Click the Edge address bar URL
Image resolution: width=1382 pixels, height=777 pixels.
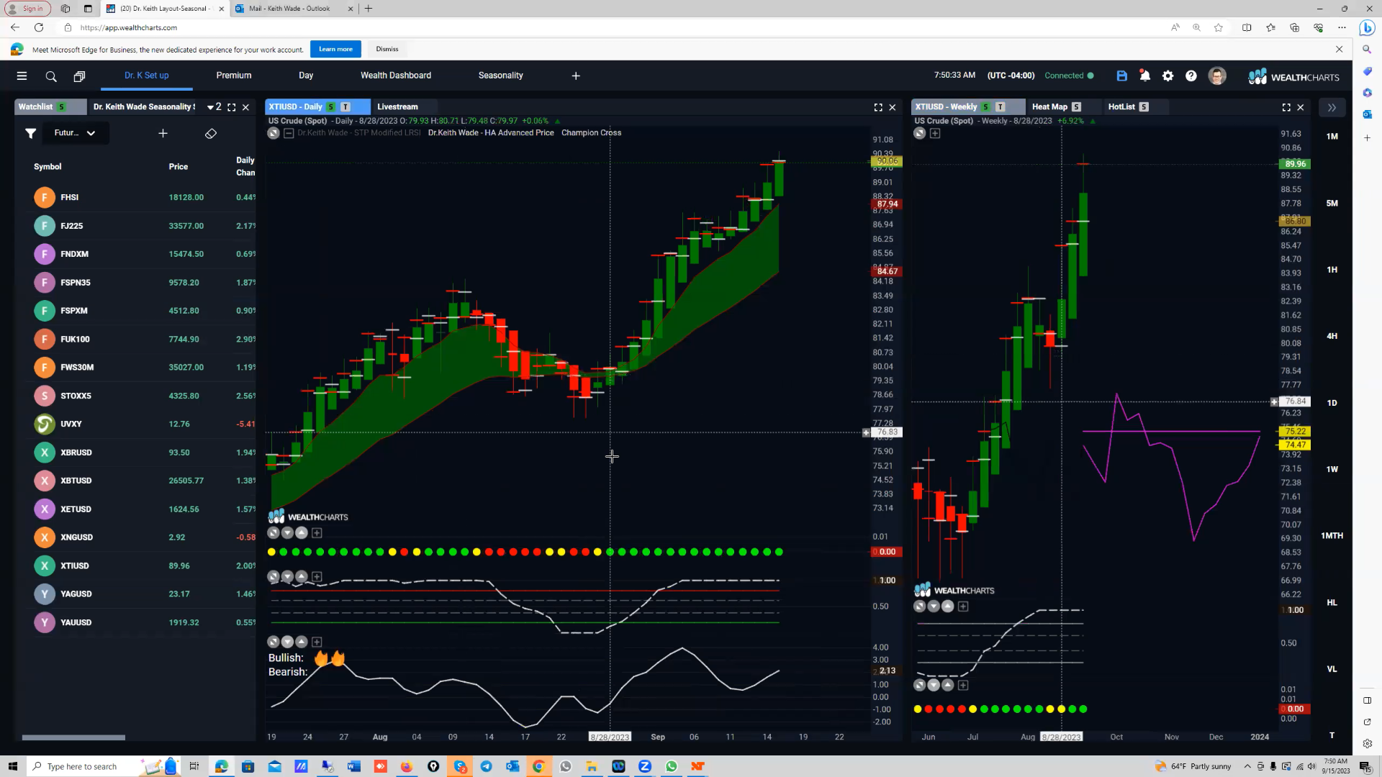point(129,27)
